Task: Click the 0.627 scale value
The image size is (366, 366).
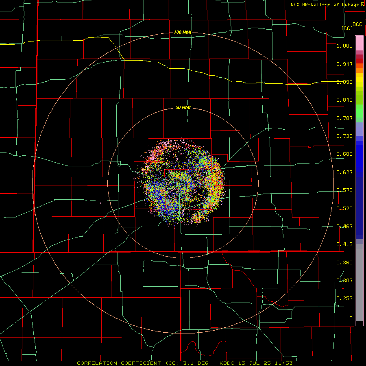Action: 344,172
